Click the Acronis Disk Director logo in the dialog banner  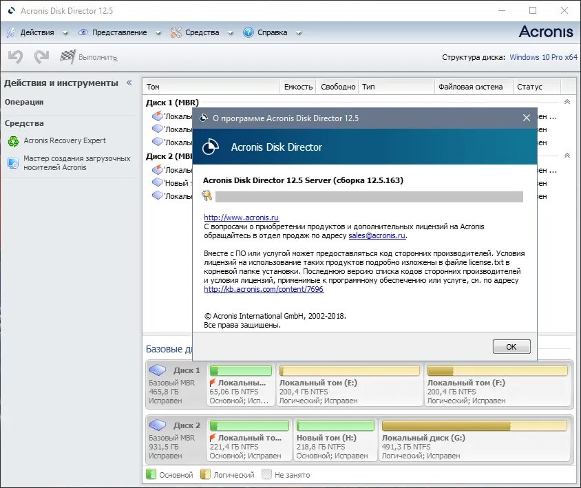[x=211, y=147]
